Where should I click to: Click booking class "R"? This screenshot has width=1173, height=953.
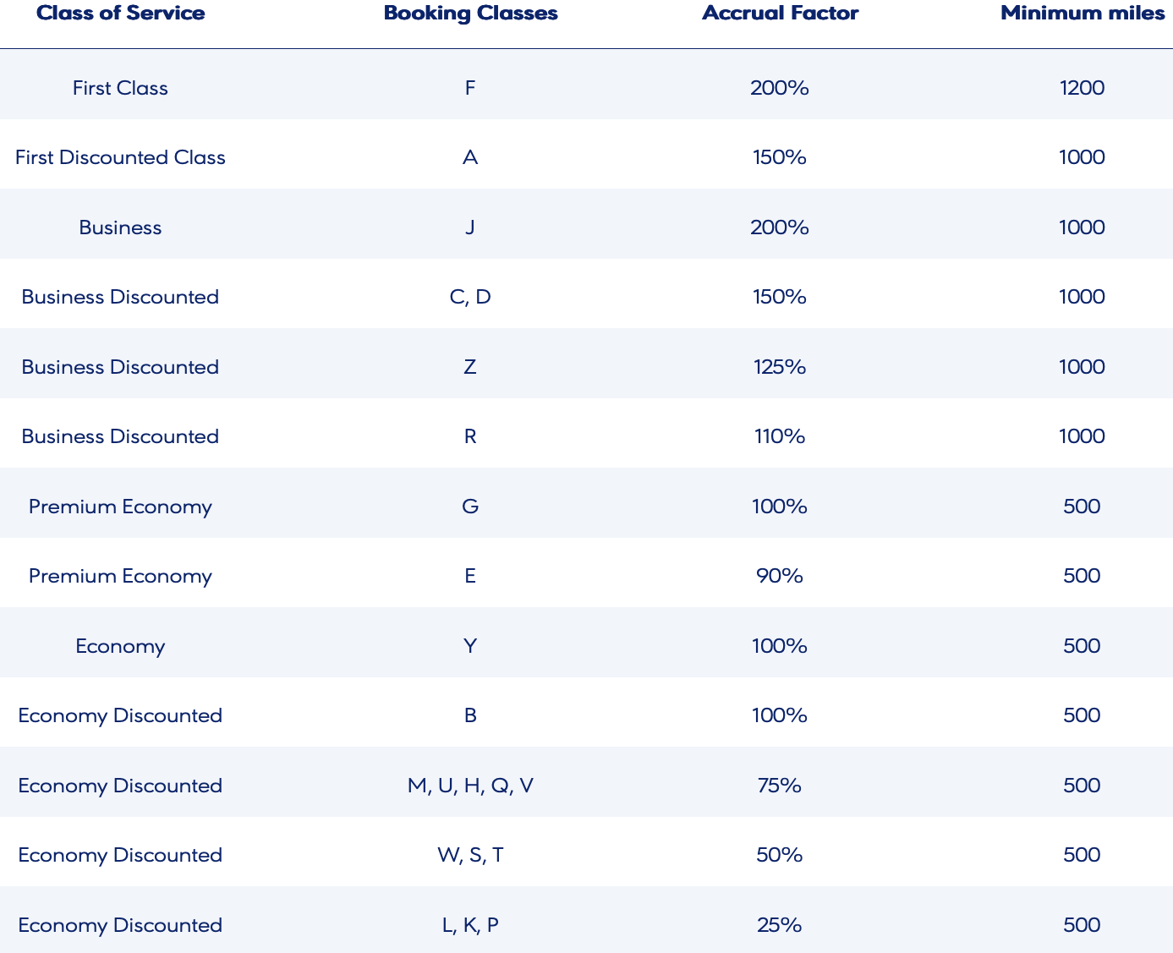click(470, 436)
